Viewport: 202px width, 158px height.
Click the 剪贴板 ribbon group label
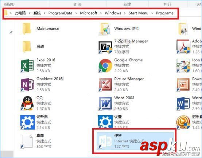click(9, 4)
